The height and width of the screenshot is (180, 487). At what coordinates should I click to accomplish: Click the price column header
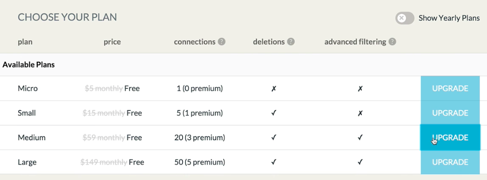112,42
